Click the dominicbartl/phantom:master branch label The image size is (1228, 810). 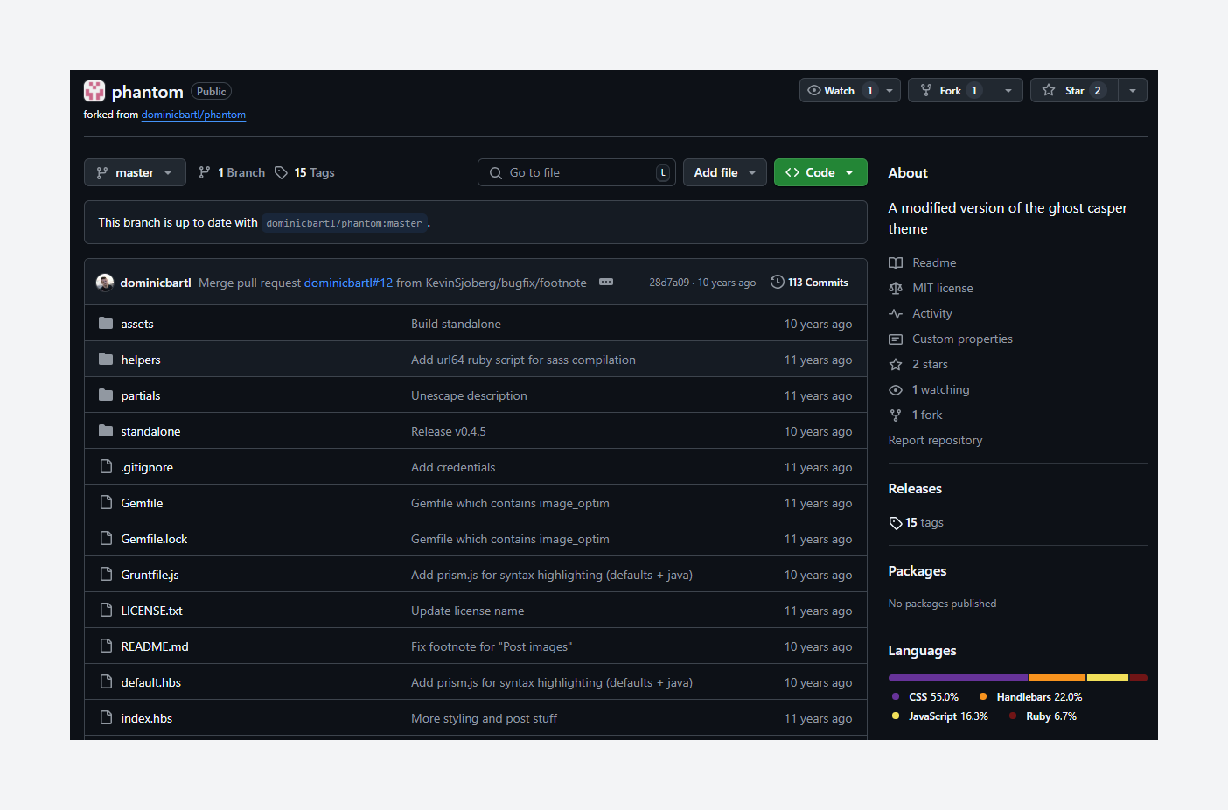click(344, 223)
